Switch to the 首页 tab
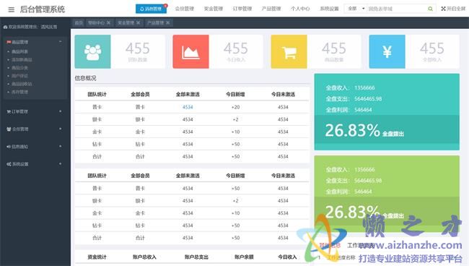Screen dimensions: 469x266 (x=79, y=22)
